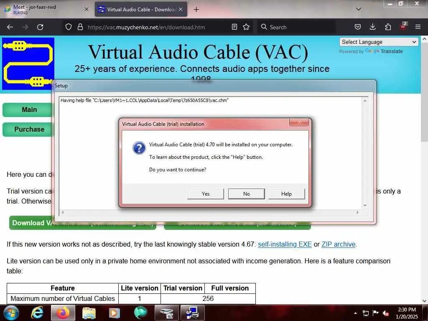Click the page vertical scrollbar thumb
Viewport: 428px width, 321px height.
point(425,92)
